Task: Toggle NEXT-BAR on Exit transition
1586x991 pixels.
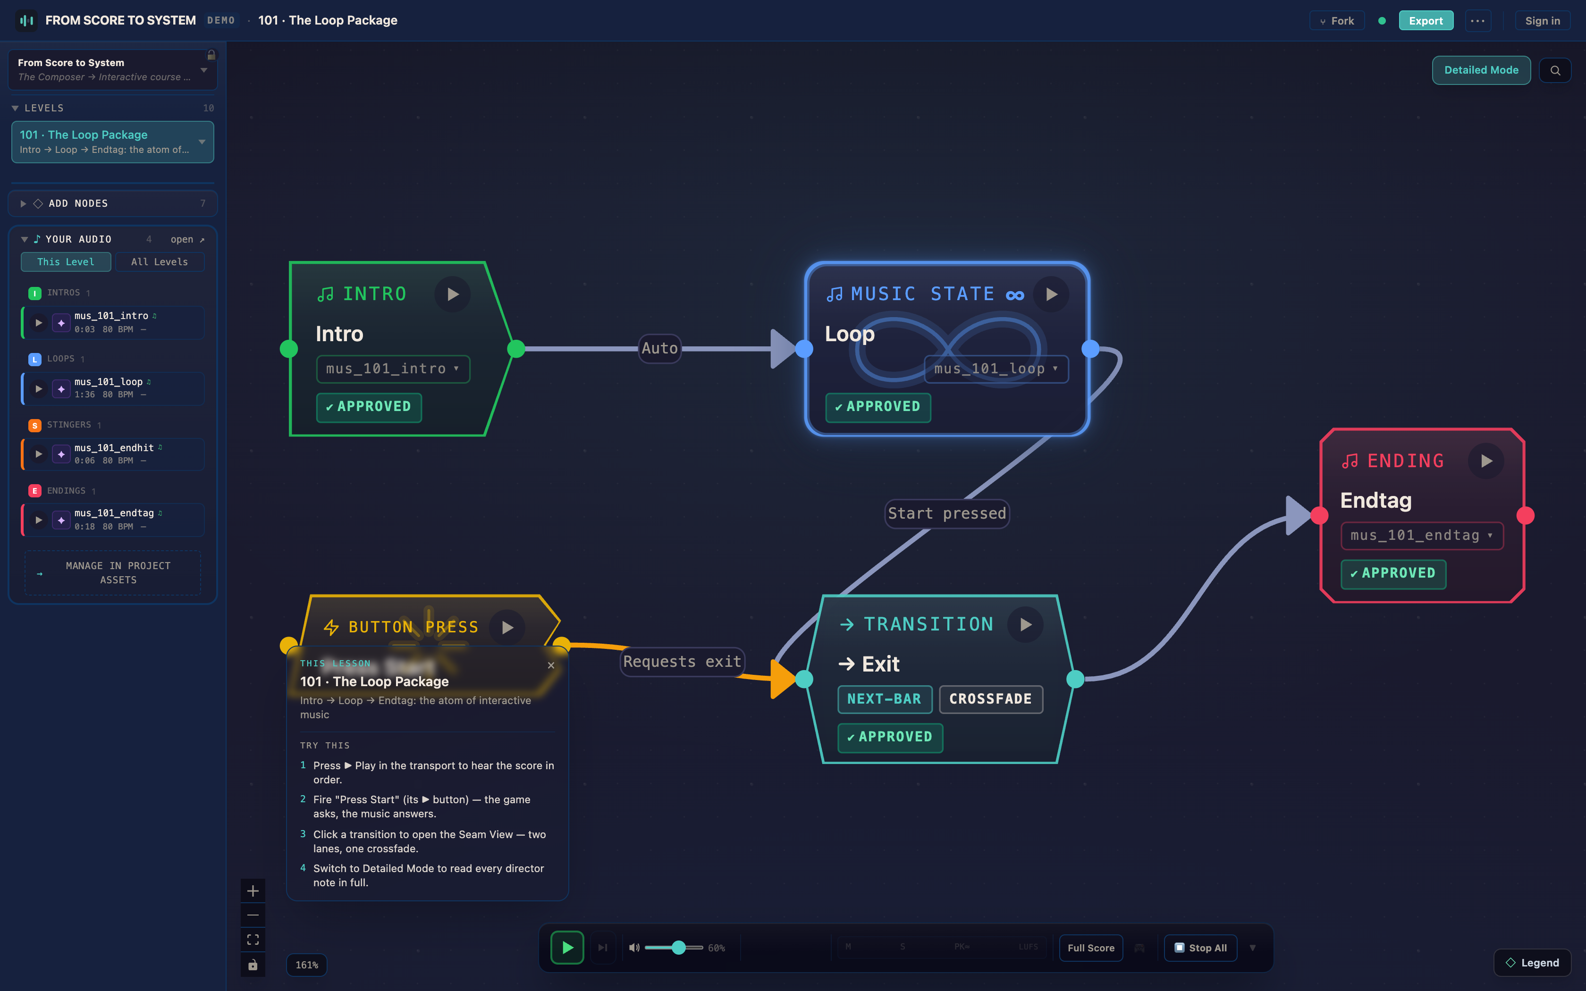Action: tap(884, 699)
